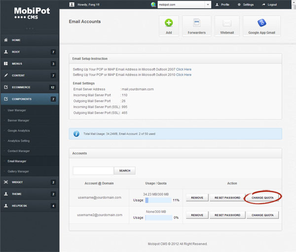The width and height of the screenshot is (296, 252).
Task: Expand the Widget sidebar section
Action: 30,182
